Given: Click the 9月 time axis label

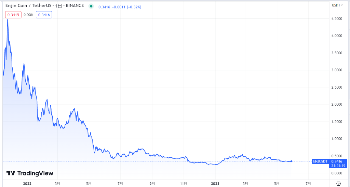Looking at the screenshot, I should (x=152, y=184).
